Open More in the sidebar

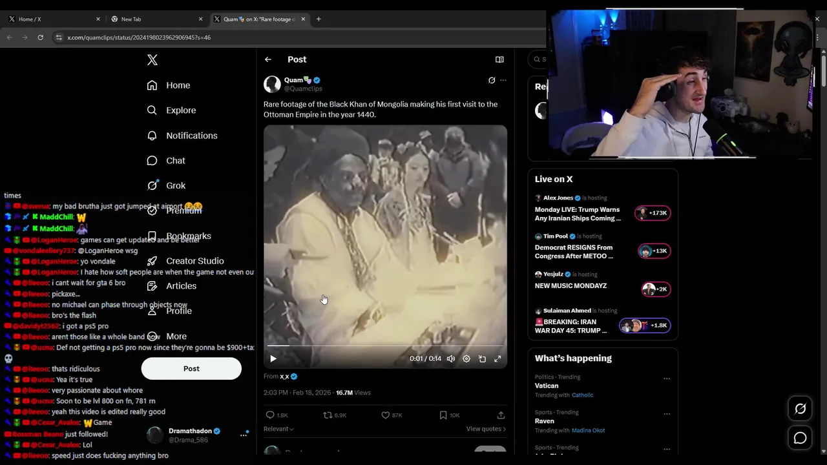point(167,336)
